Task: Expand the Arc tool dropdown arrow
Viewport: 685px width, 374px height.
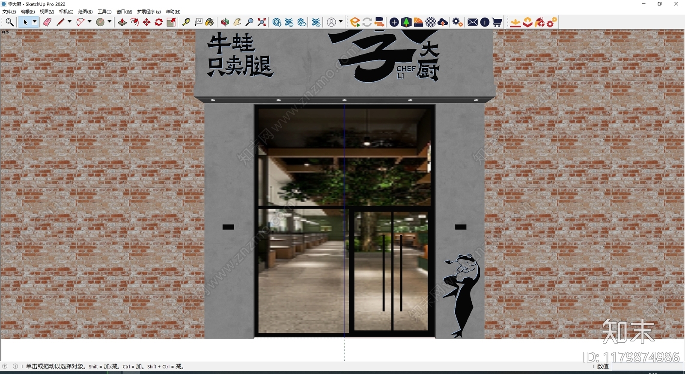Action: [89, 21]
